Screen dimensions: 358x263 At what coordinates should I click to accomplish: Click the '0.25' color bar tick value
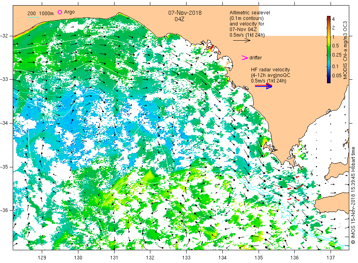point(337,55)
